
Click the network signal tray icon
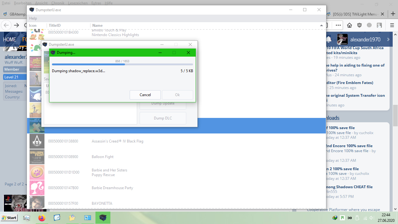pos(366,218)
